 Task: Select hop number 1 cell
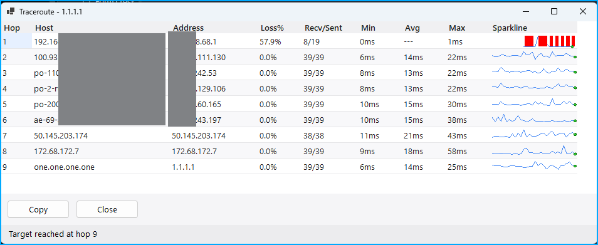click(x=16, y=41)
